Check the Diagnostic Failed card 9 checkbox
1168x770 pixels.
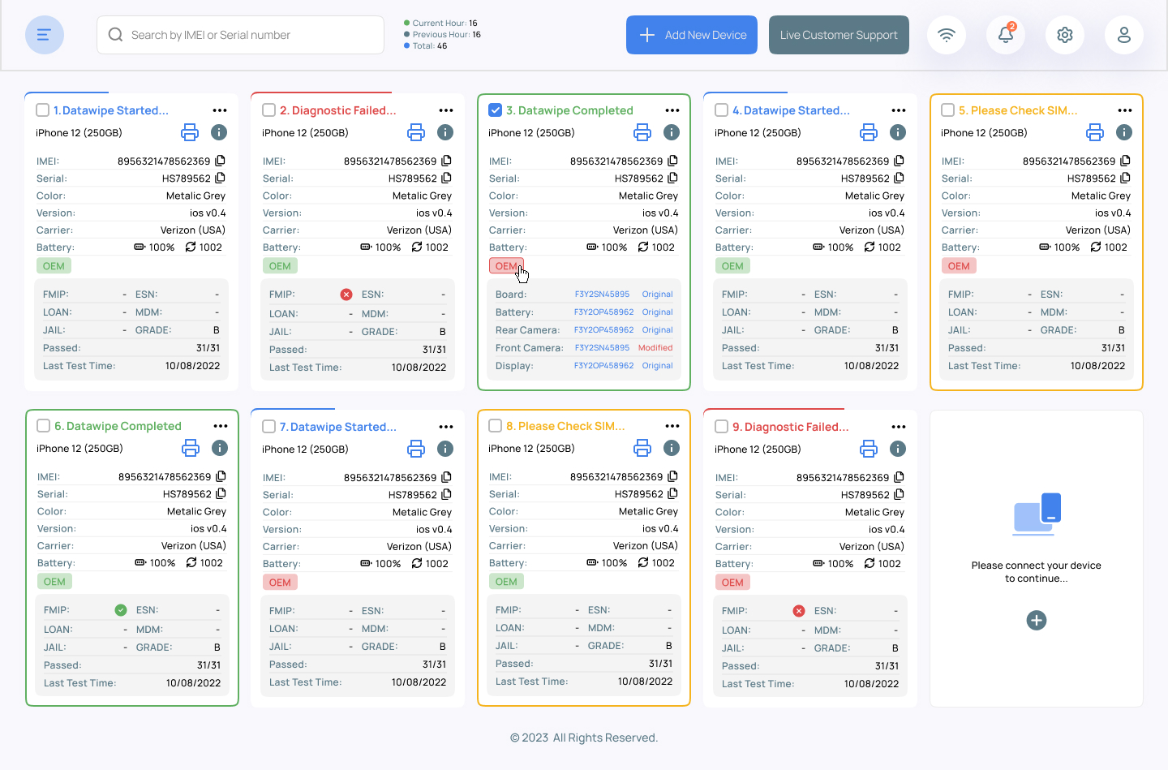[722, 426]
